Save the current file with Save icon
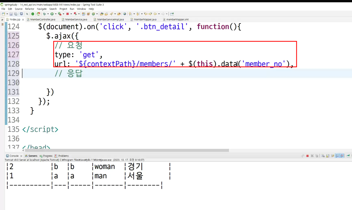Image resolution: width=352 pixels, height=210 pixels. [11, 14]
